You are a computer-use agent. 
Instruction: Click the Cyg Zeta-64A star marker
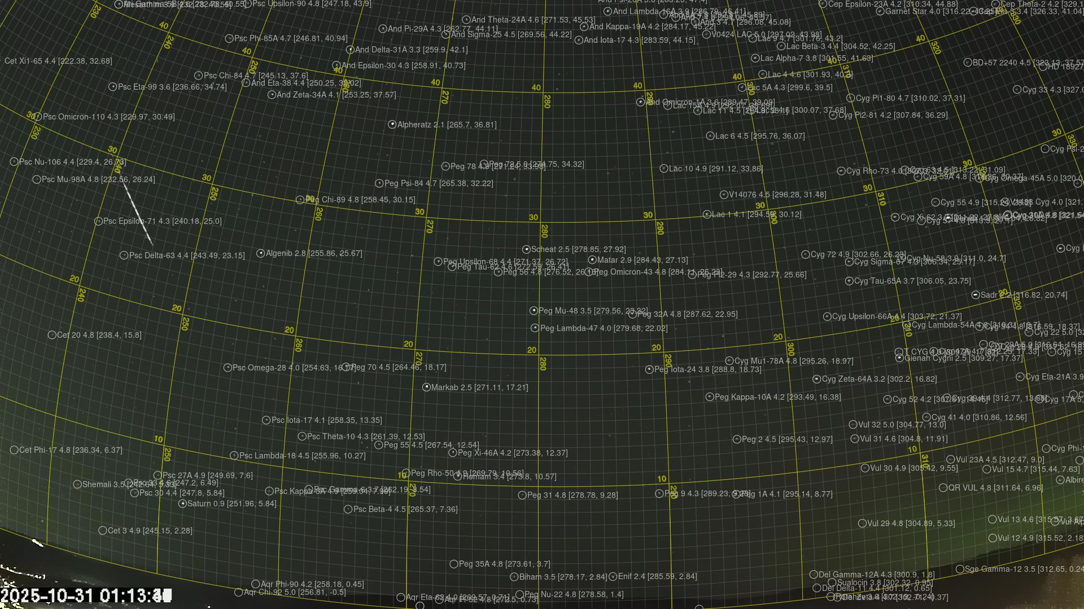(816, 379)
